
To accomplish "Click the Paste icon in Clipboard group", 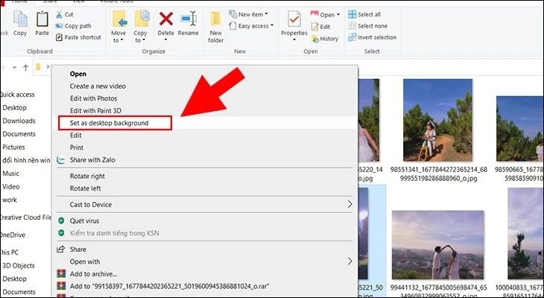I will click(42, 22).
